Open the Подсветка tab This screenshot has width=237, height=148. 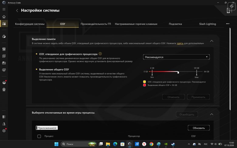pos(175,24)
